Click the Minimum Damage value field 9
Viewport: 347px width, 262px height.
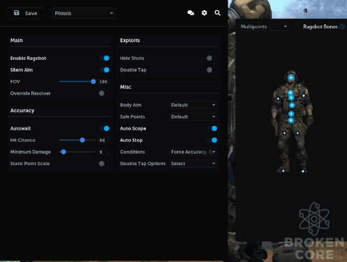coord(103,152)
